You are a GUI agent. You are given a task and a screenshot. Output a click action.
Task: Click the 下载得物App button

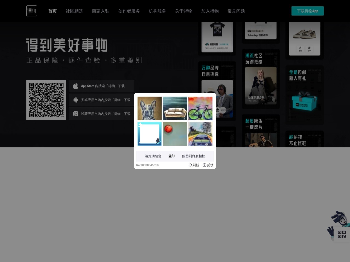pyautogui.click(x=308, y=11)
